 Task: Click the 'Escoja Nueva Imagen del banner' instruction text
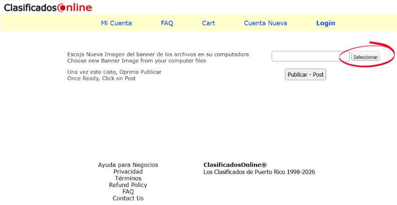click(158, 54)
